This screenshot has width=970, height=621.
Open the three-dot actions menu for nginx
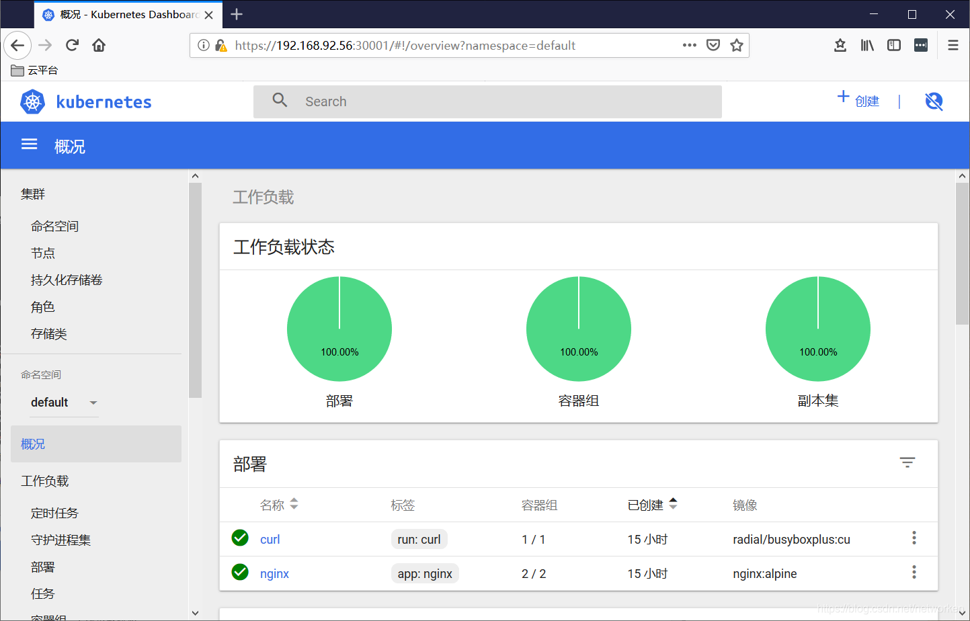(x=914, y=572)
